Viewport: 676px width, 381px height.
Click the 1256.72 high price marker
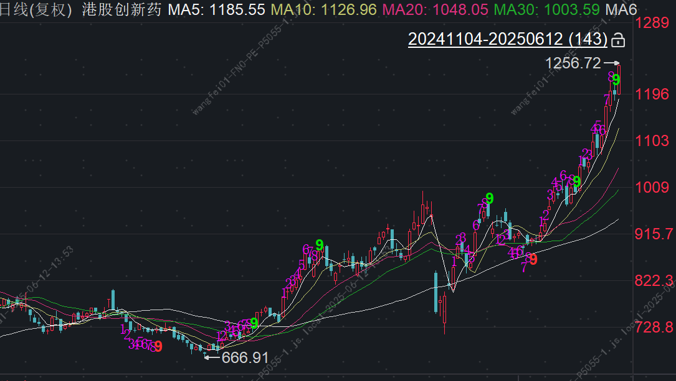pos(573,63)
